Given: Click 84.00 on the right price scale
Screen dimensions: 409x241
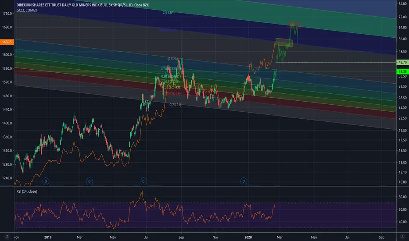Looking at the screenshot, I should click(402, 4).
